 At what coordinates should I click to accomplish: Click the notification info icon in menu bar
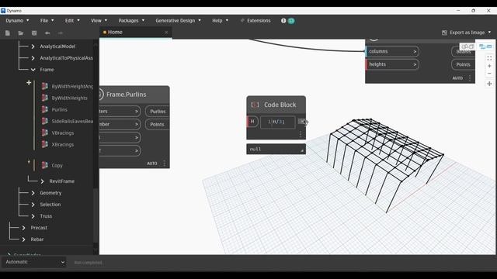pyautogui.click(x=283, y=21)
